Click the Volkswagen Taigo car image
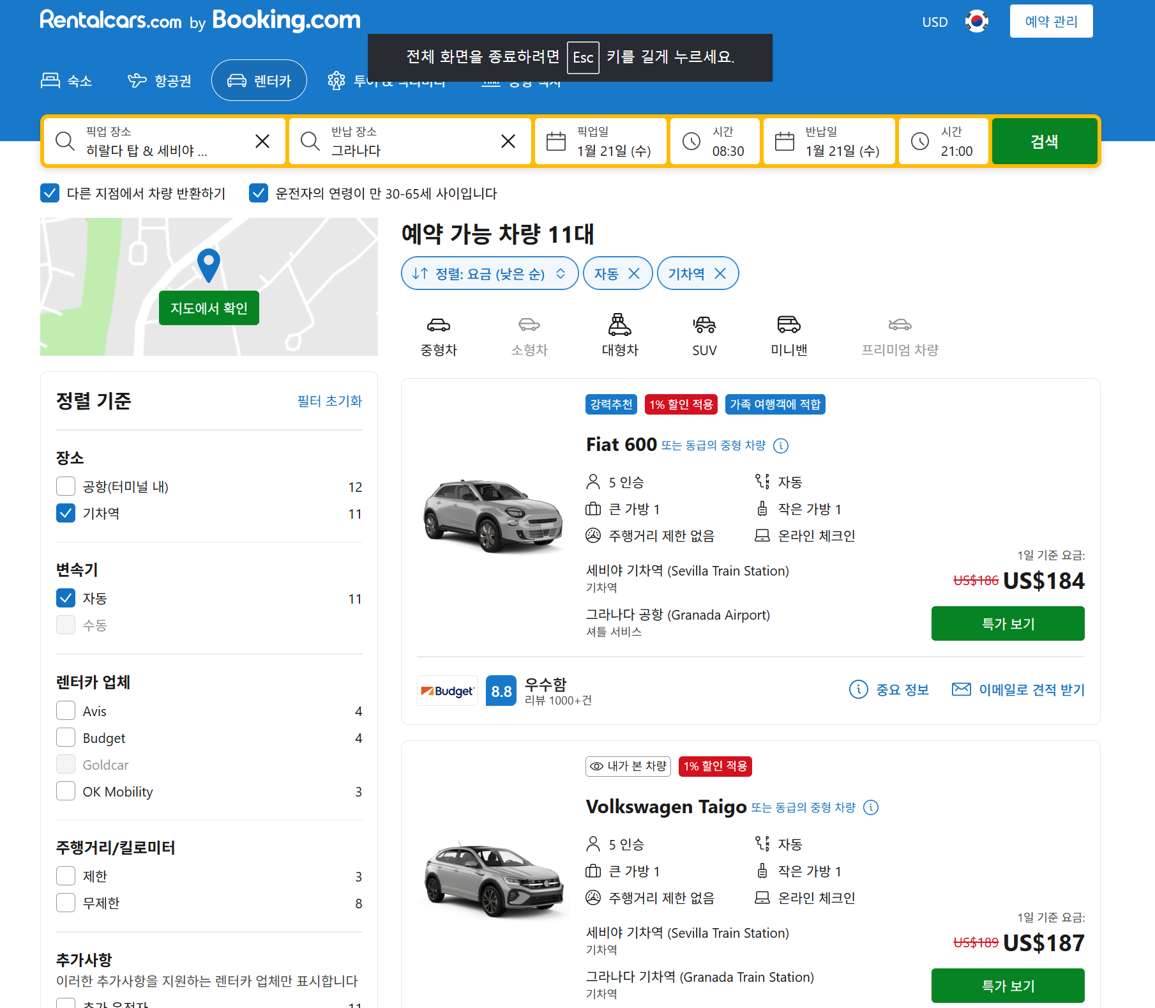Image resolution: width=1155 pixels, height=1008 pixels. click(x=494, y=880)
